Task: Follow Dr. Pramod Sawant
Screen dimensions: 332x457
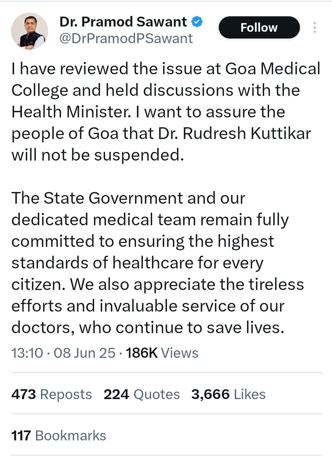Action: (259, 27)
